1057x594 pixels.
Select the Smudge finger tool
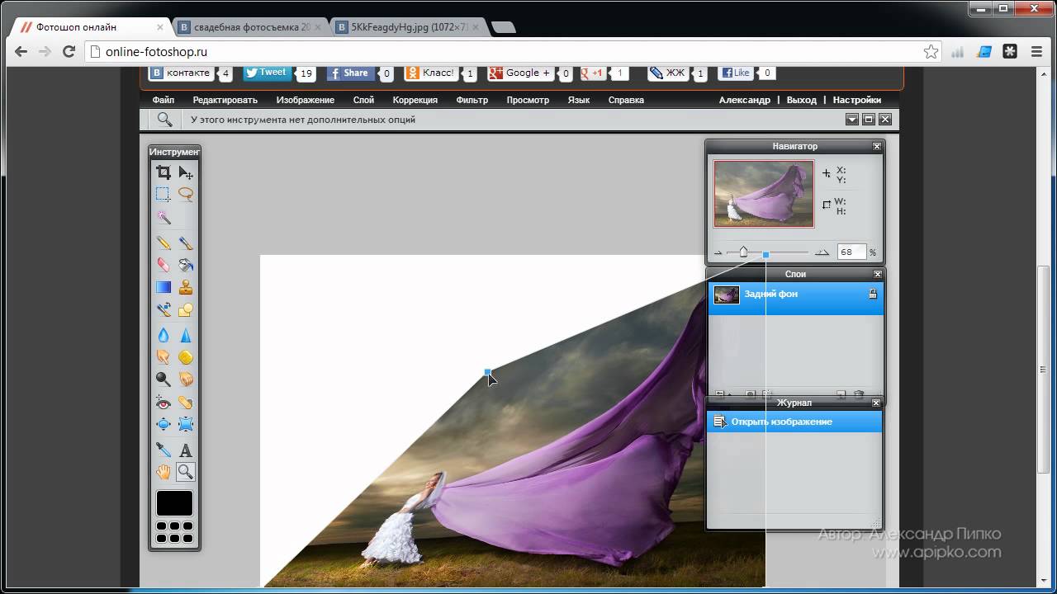click(x=164, y=357)
